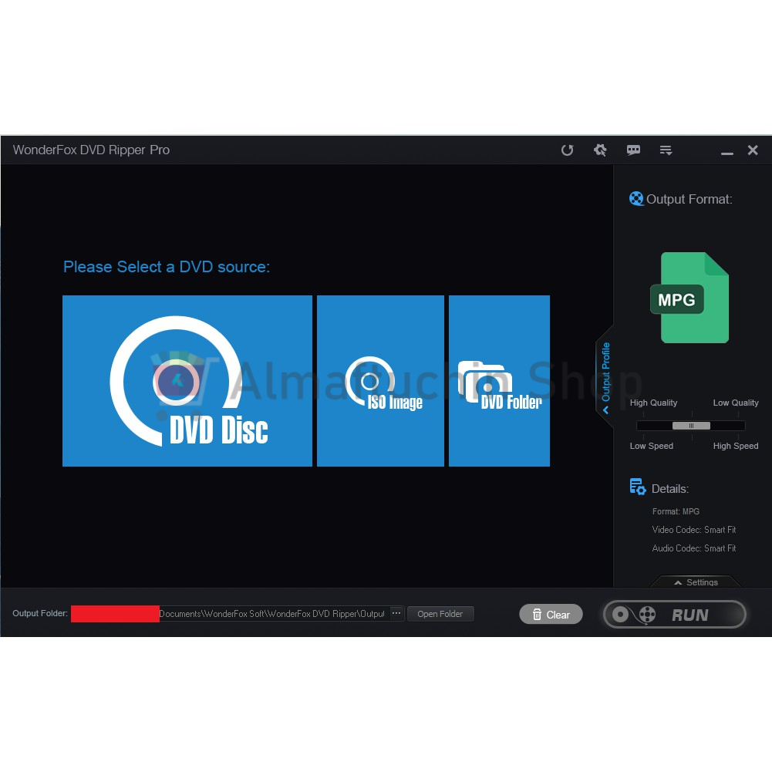Click 'Please Select a DVD source:' heading
Viewport: 772px width, 772px height.
pos(167,267)
